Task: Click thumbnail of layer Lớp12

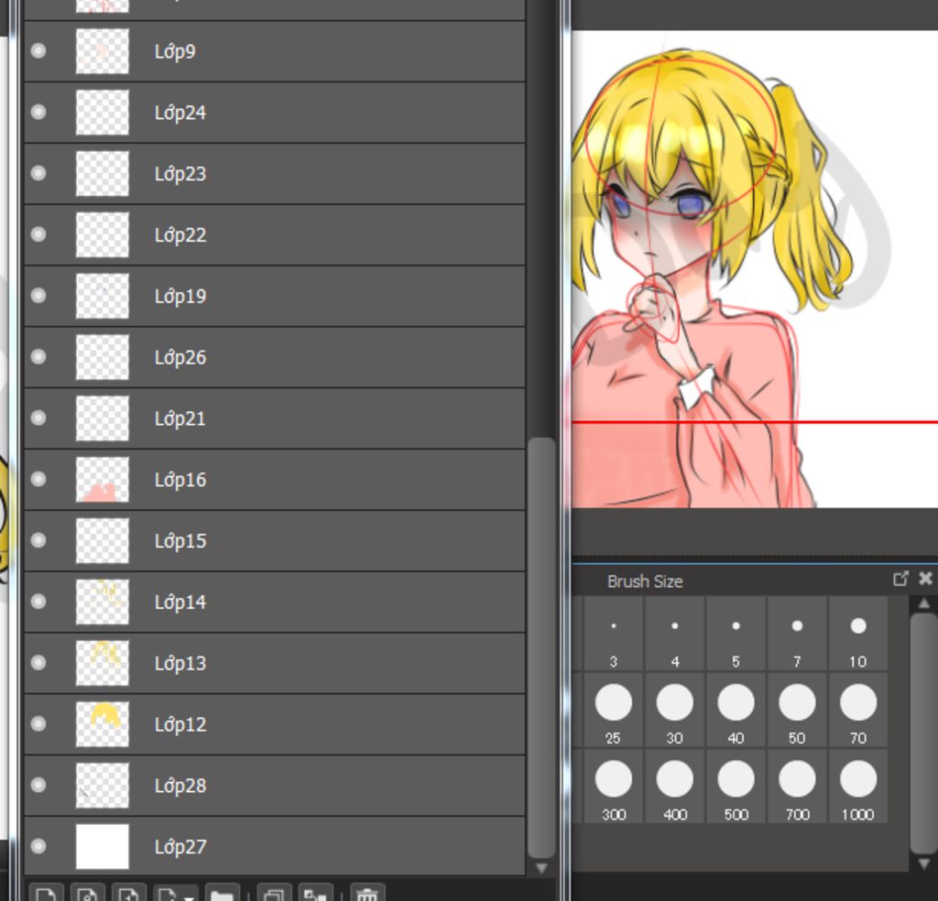Action: click(103, 724)
